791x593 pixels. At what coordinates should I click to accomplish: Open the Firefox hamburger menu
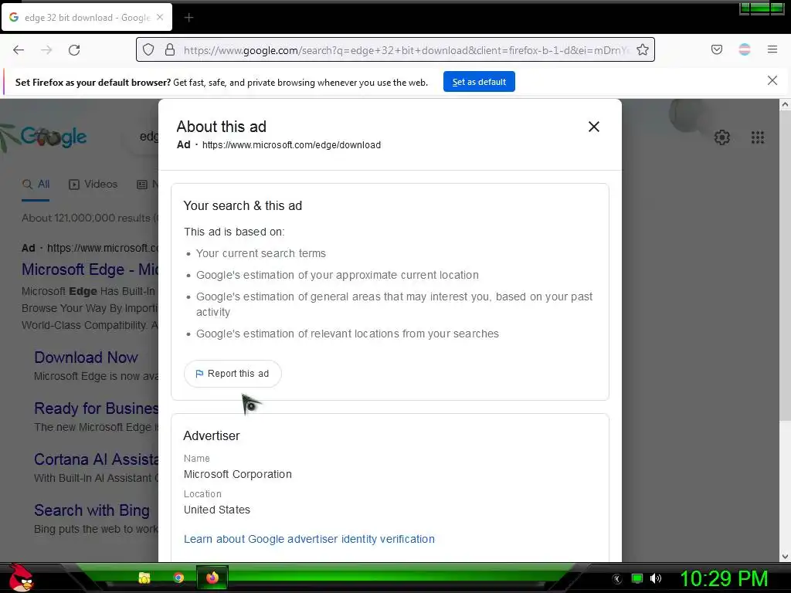pyautogui.click(x=772, y=49)
